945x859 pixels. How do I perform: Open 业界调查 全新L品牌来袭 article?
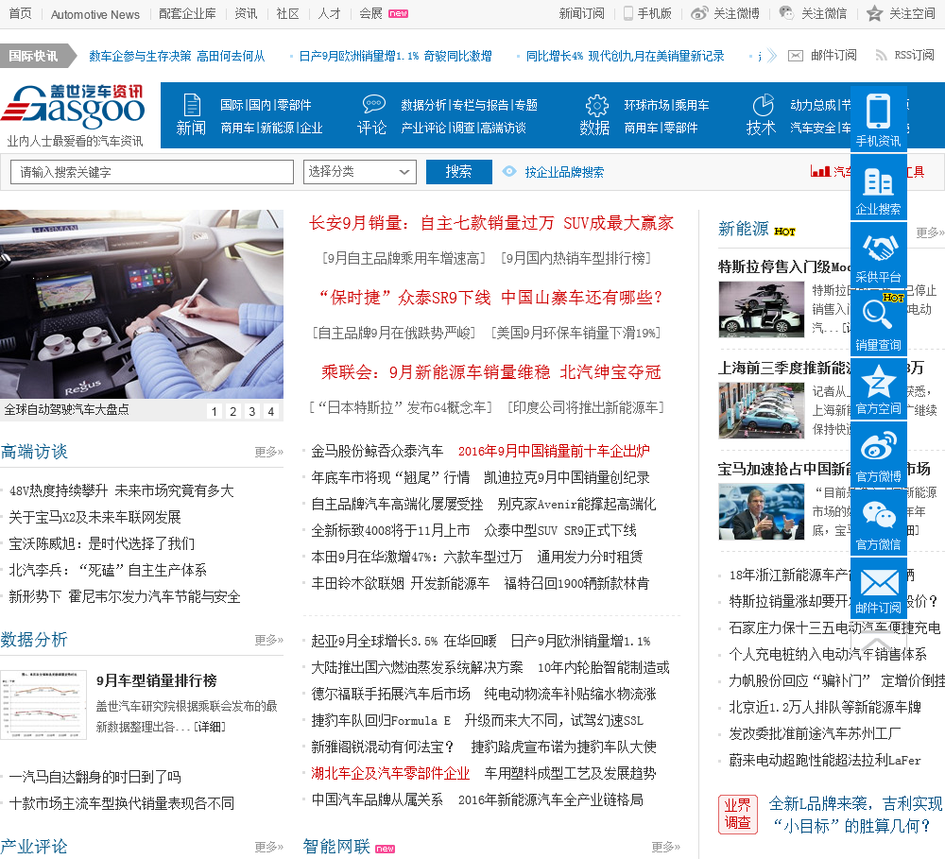tap(855, 815)
